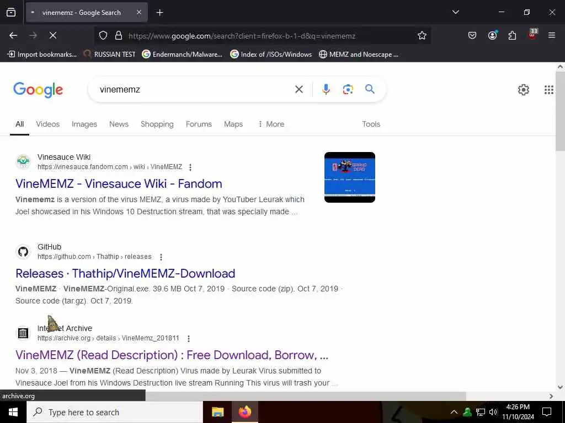Click the Internet Archive favicon

23,333
